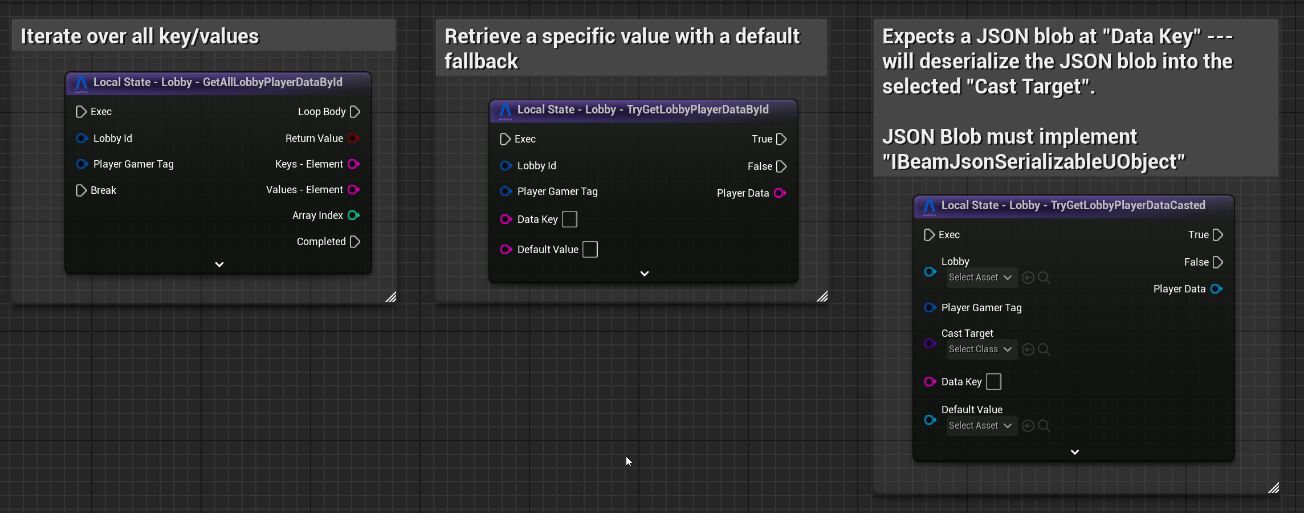The width and height of the screenshot is (1304, 513).
Task: Click the Break execution input pin
Action: tap(81, 190)
